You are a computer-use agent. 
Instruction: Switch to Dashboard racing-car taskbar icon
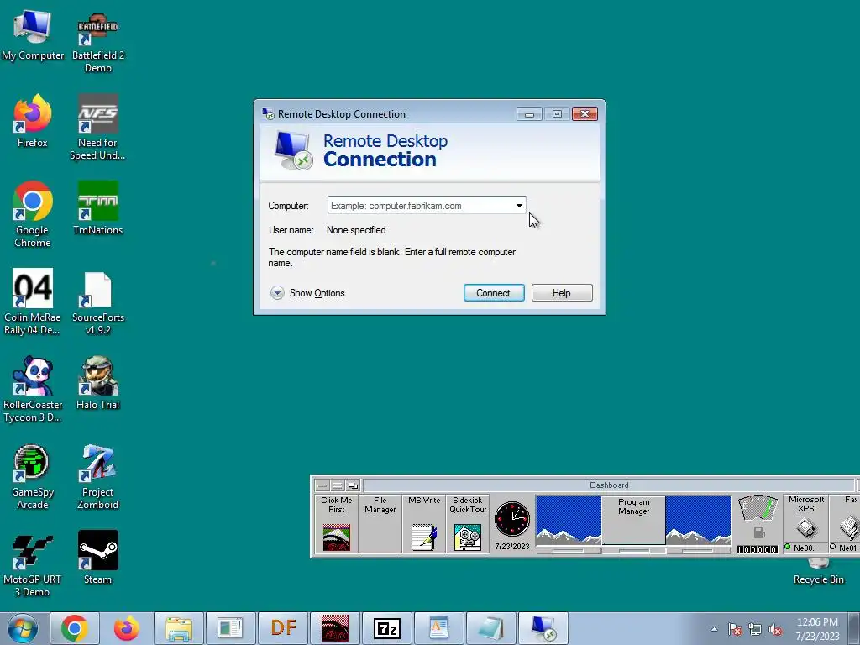tap(335, 628)
